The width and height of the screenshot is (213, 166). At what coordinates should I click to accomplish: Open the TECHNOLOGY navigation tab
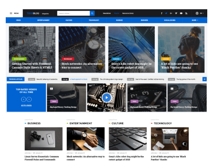[94, 20]
